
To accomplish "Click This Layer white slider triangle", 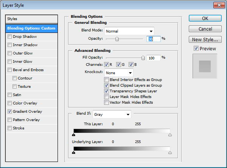I will click(x=170, y=135).
